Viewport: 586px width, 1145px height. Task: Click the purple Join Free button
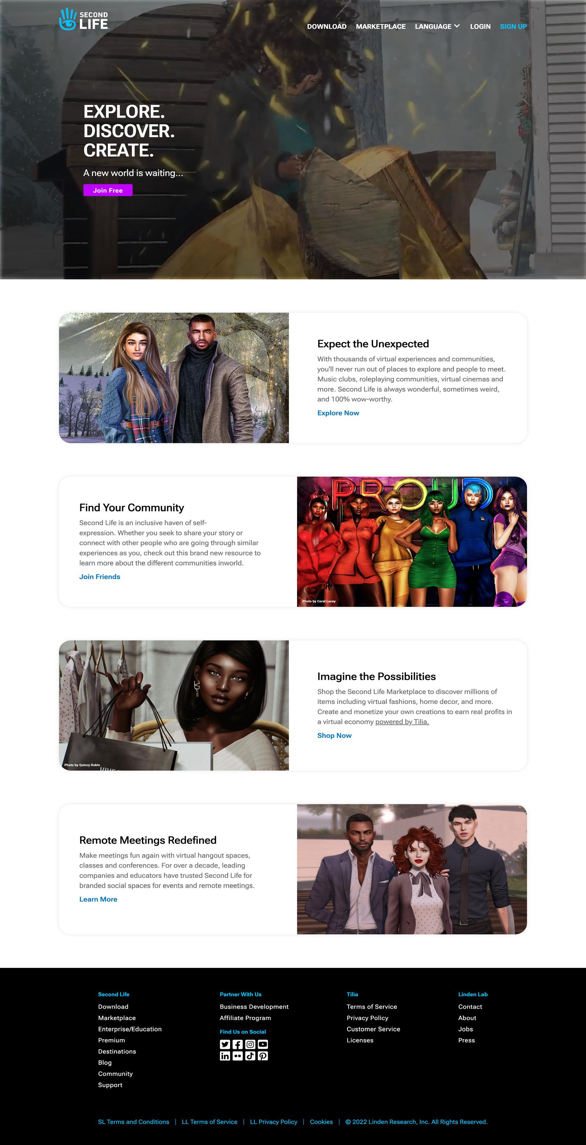(x=108, y=190)
